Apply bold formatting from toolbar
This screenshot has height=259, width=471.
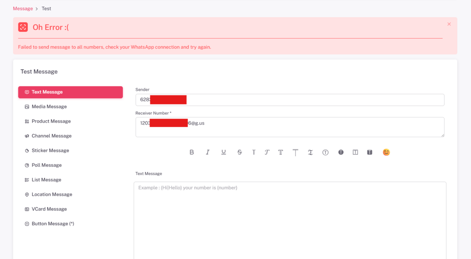[x=192, y=152]
